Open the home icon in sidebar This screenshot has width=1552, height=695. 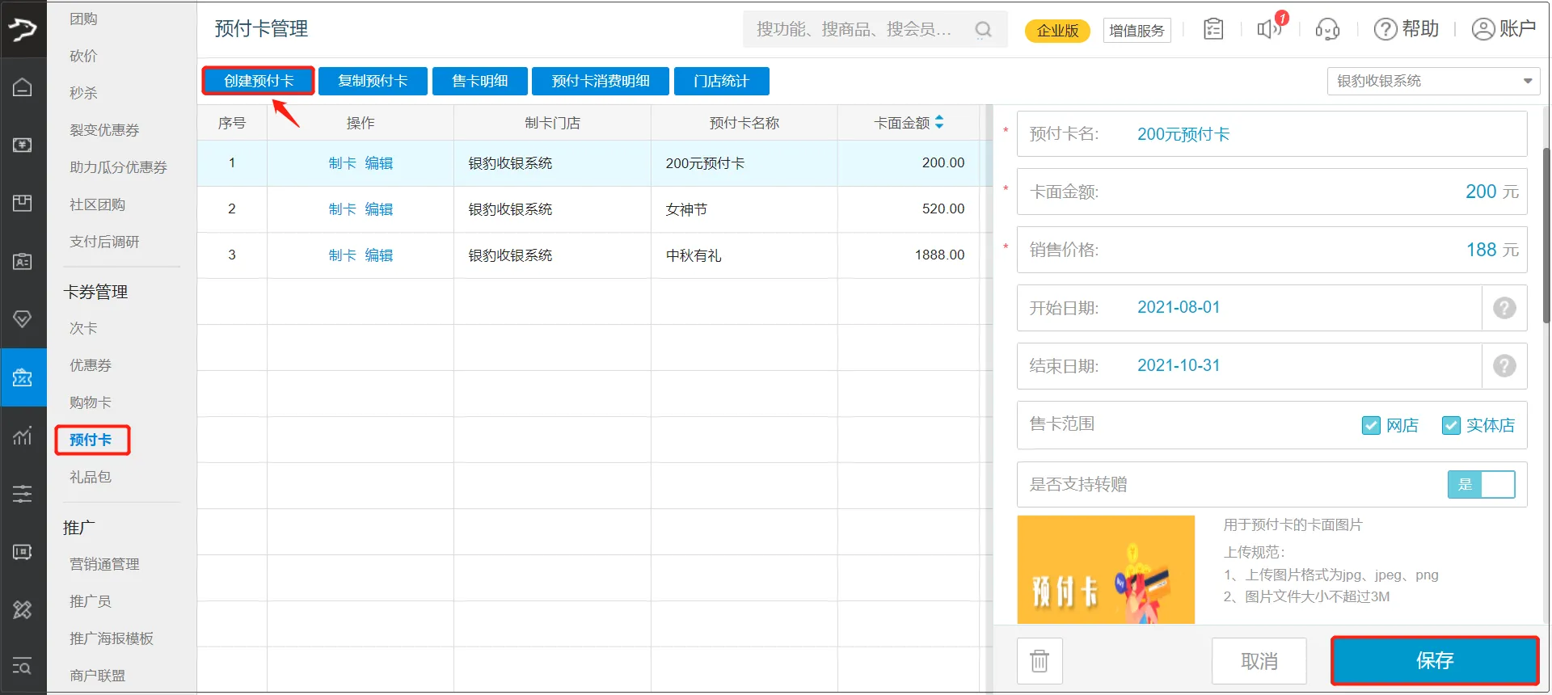point(23,87)
